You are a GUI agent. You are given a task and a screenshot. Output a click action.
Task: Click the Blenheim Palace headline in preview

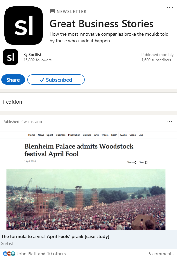coord(79,150)
